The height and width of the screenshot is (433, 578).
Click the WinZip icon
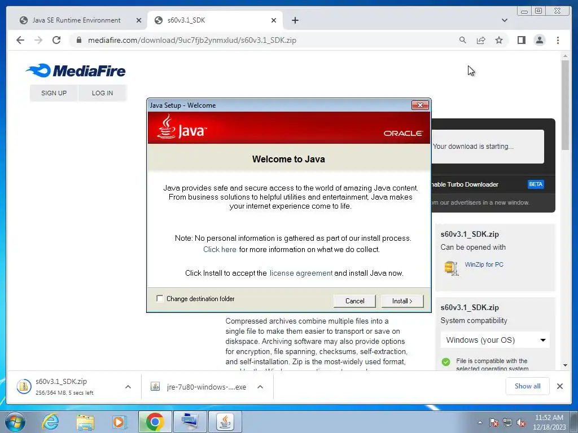click(x=451, y=268)
